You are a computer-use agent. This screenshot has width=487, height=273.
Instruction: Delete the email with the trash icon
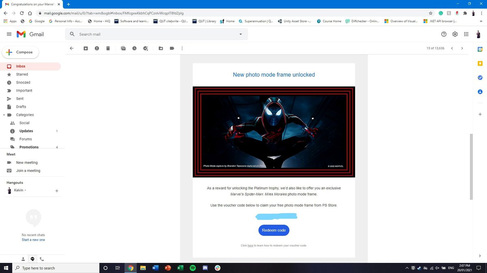108,49
